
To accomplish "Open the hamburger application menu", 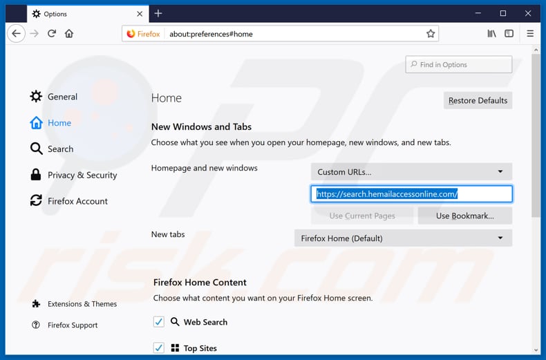I will tap(530, 33).
